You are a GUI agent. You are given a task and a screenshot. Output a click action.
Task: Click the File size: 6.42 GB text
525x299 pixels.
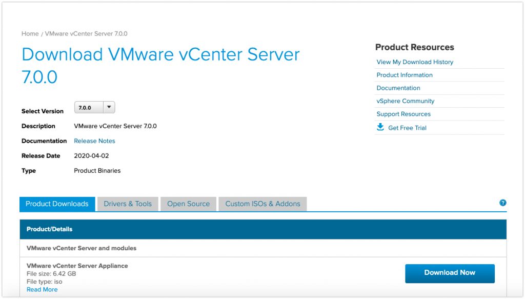pos(51,274)
